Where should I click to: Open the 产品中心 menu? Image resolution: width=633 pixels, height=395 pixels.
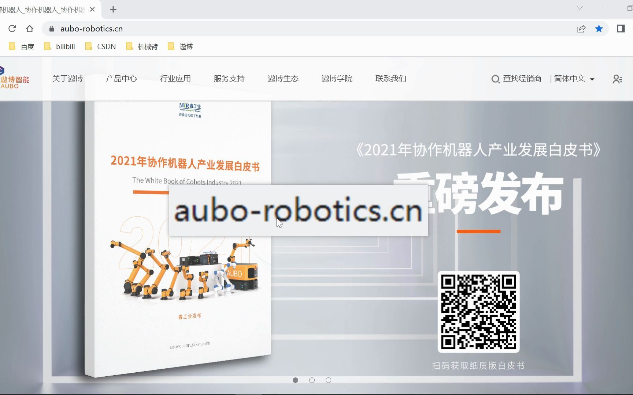pyautogui.click(x=121, y=79)
